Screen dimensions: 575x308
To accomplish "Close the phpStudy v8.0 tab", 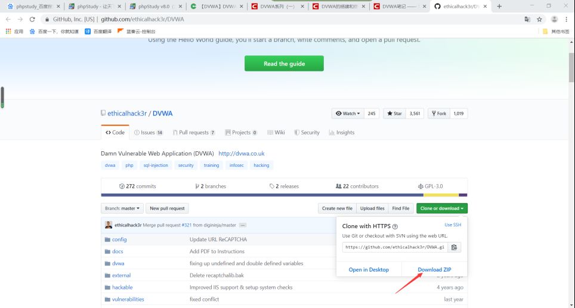I will tap(180, 6).
